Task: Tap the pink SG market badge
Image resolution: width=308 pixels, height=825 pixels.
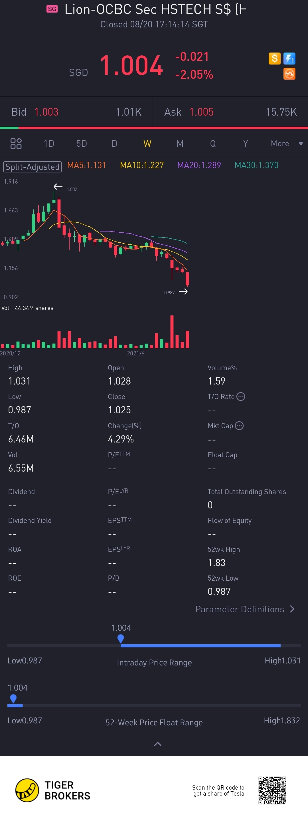Action: (52, 9)
